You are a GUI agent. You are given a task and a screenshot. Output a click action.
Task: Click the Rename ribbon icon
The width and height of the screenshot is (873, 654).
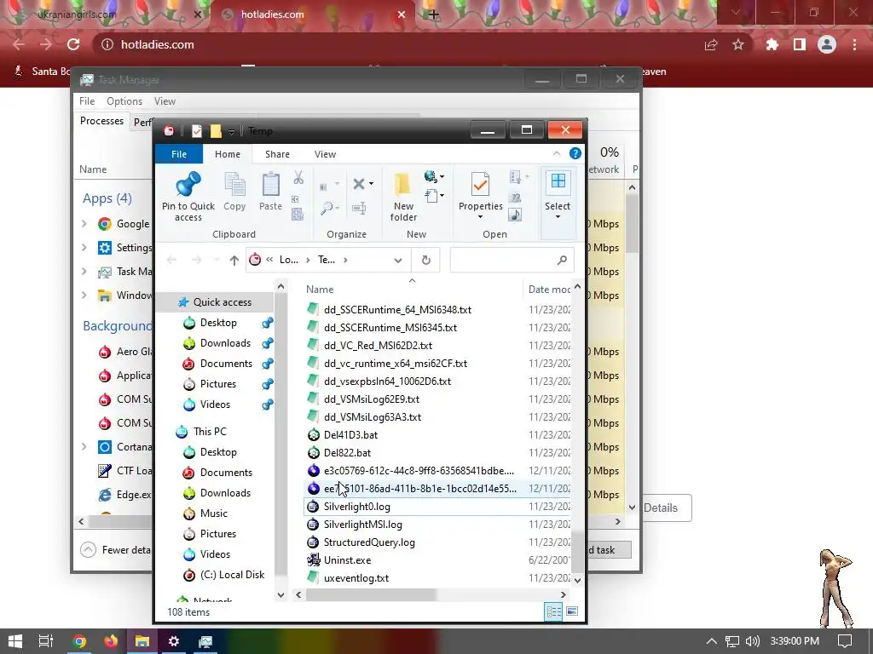[359, 209]
